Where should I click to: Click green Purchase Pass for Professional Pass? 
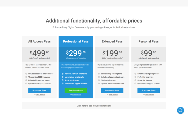click(76, 91)
